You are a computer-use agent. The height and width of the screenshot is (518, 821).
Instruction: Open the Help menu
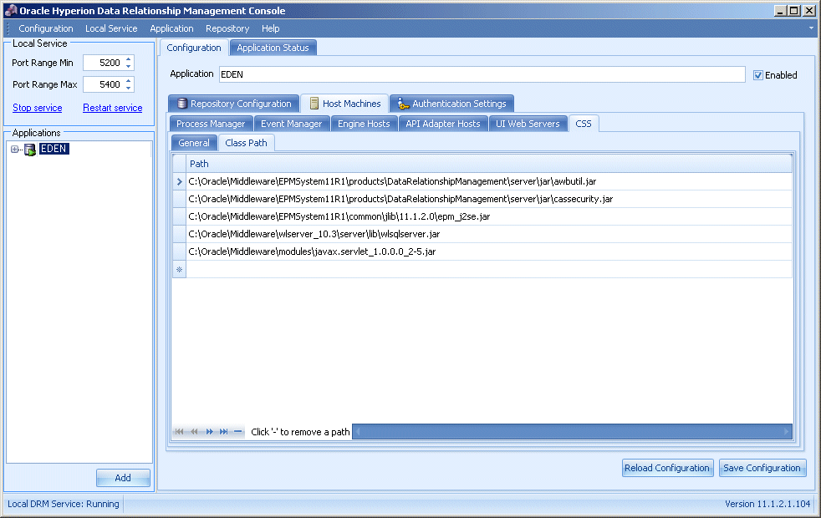(271, 28)
